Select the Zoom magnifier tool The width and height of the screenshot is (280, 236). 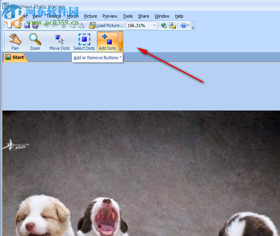click(x=35, y=42)
